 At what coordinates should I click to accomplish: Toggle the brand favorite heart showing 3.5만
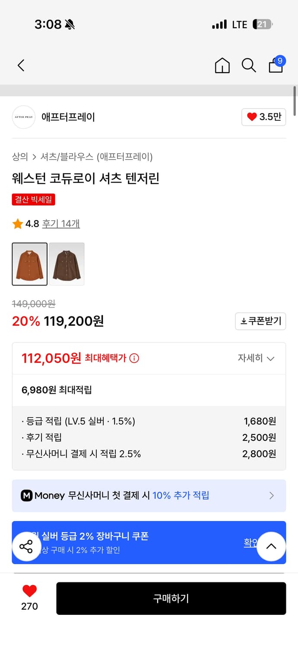point(263,117)
